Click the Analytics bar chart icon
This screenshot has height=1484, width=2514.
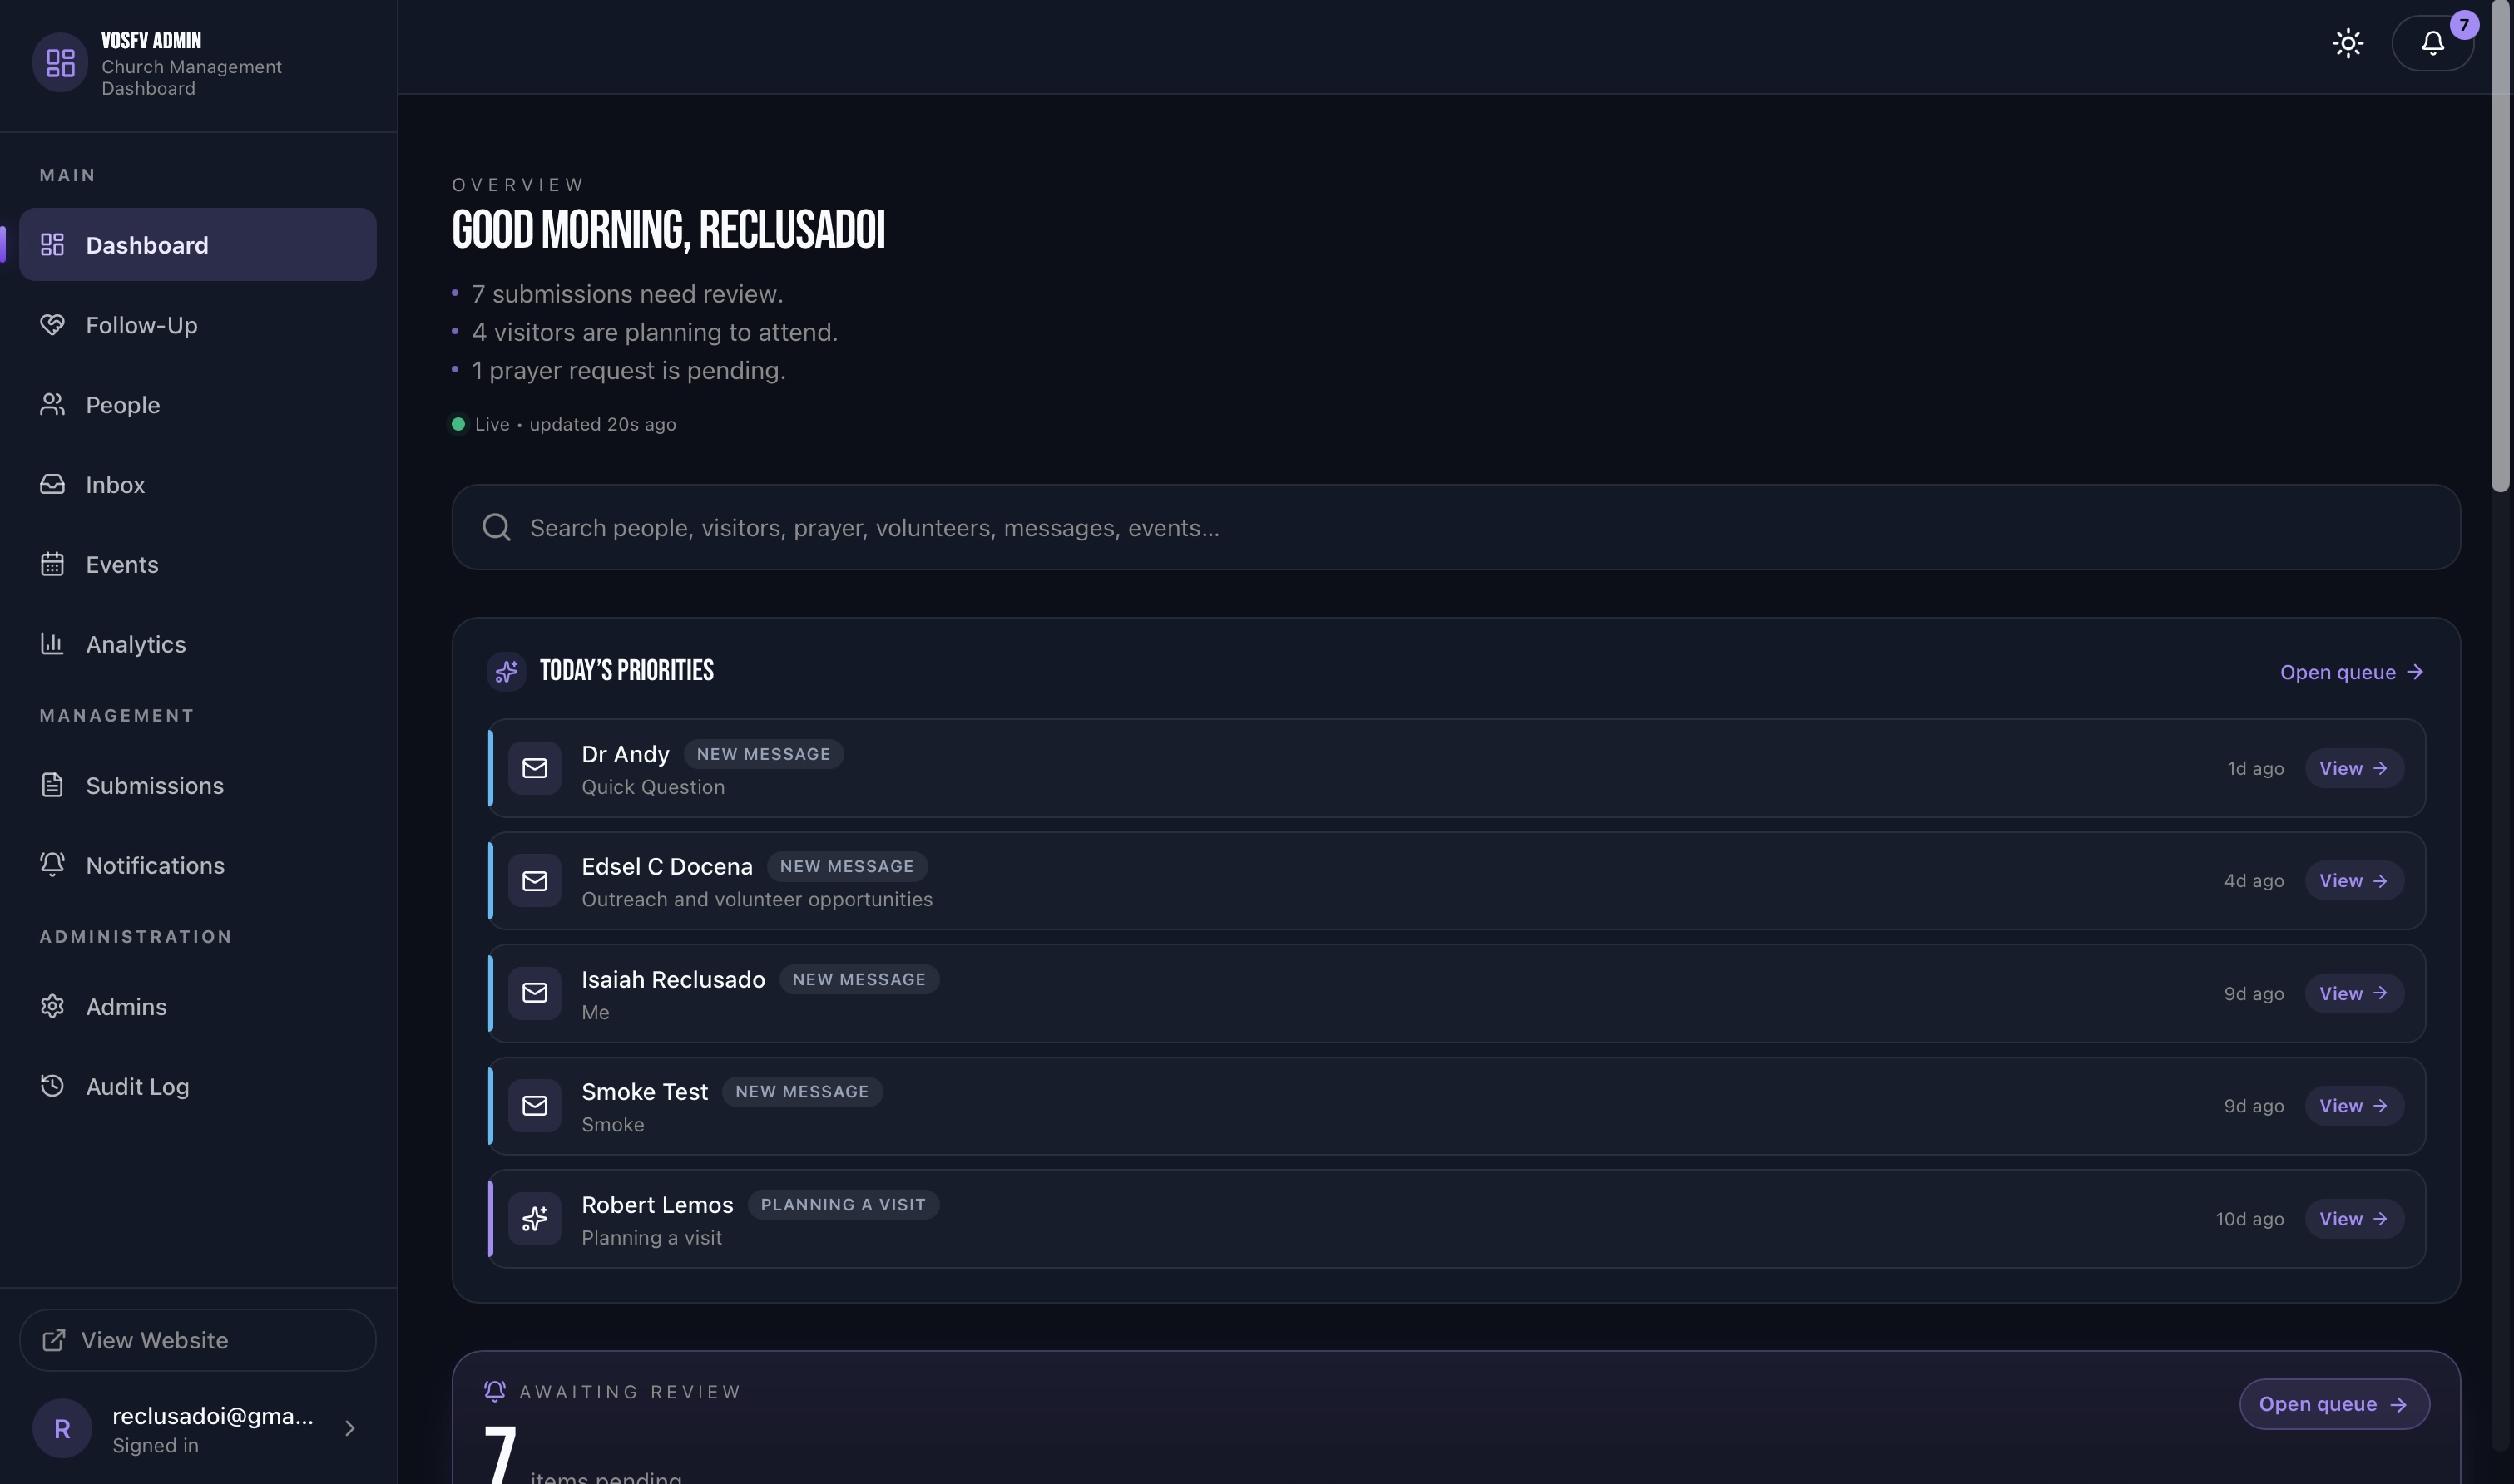(x=52, y=644)
